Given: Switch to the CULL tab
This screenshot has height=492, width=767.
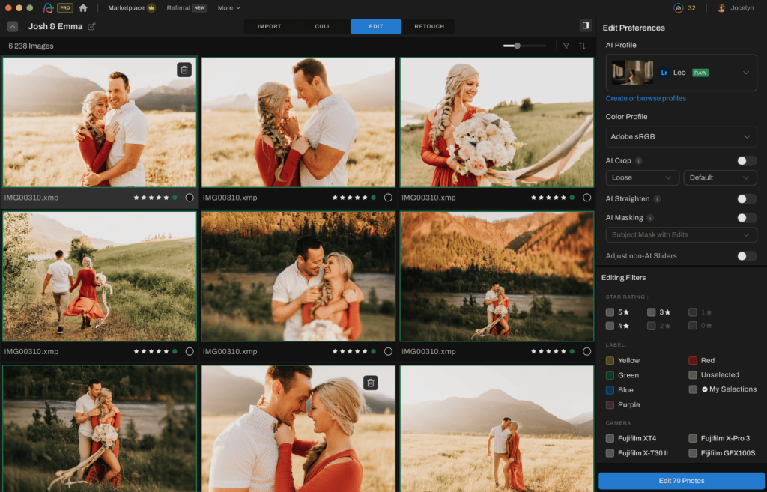Looking at the screenshot, I should pos(323,27).
